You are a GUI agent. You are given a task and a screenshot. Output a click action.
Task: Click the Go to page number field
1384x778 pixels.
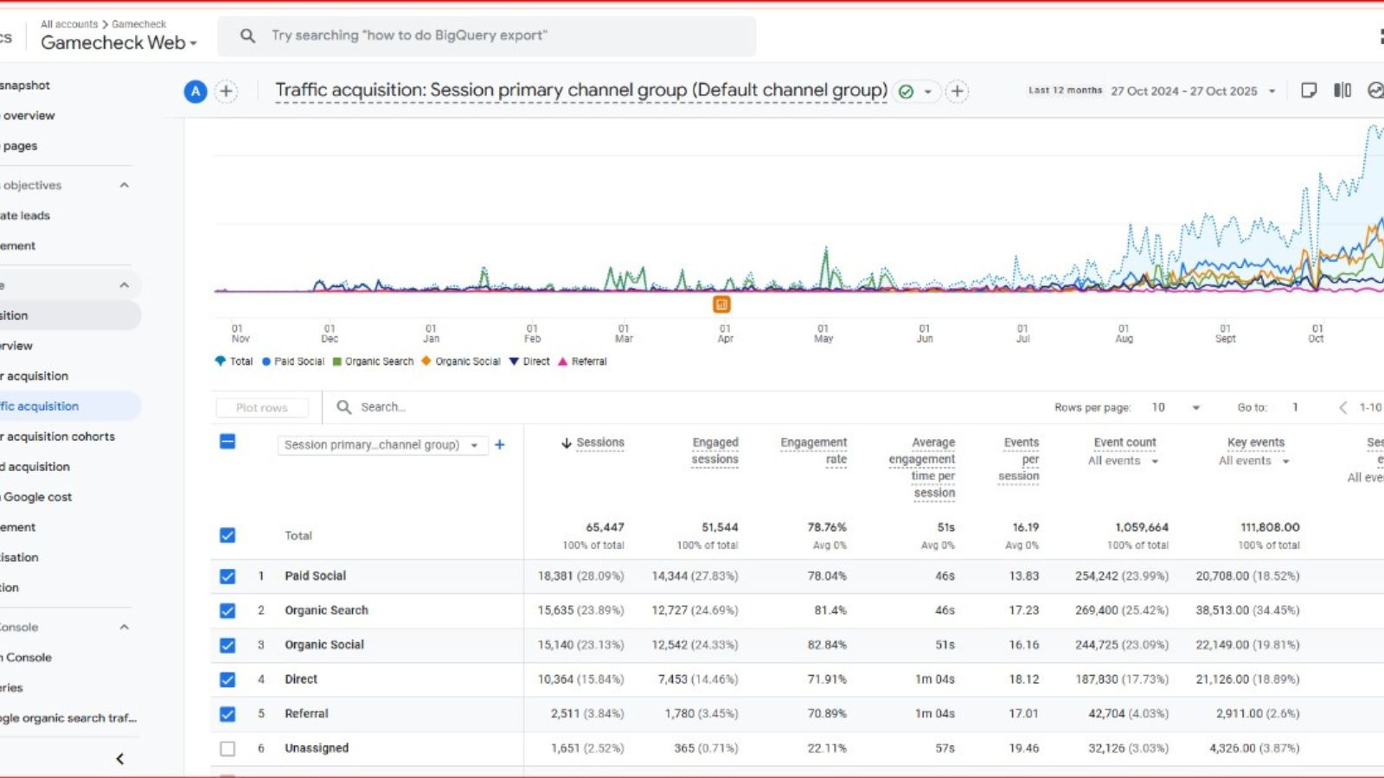coord(1295,407)
